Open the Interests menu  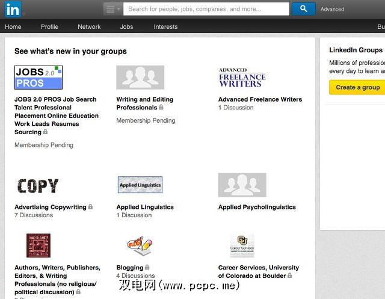165,26
